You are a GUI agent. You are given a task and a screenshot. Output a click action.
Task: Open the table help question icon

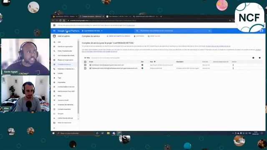253,58
